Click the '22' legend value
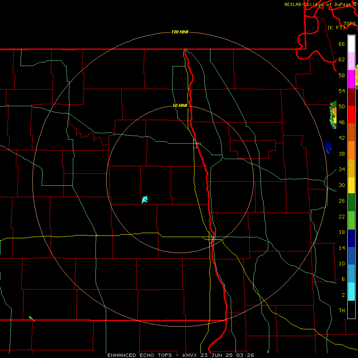The width and height of the screenshot is (358, 358). coord(342,216)
